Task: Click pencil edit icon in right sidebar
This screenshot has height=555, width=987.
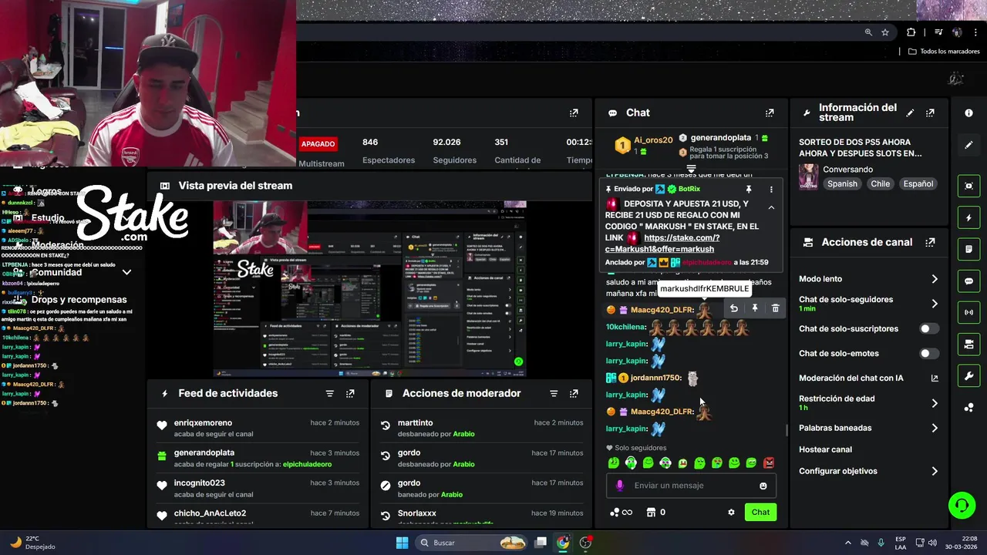Action: [968, 145]
